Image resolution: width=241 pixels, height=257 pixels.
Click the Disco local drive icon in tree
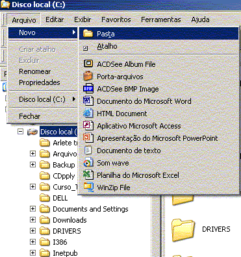click(32, 132)
